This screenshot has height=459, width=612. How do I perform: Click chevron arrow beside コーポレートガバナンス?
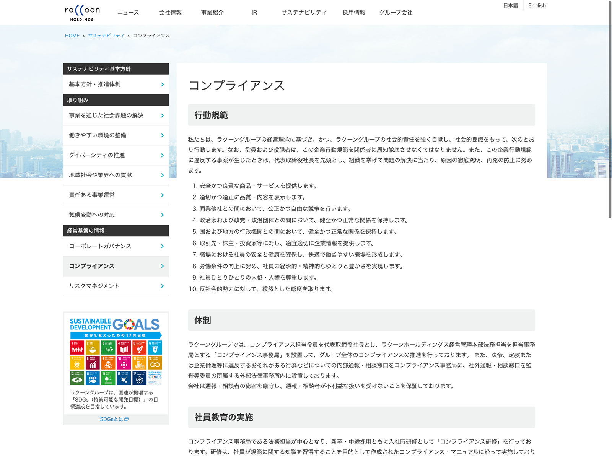(x=163, y=246)
